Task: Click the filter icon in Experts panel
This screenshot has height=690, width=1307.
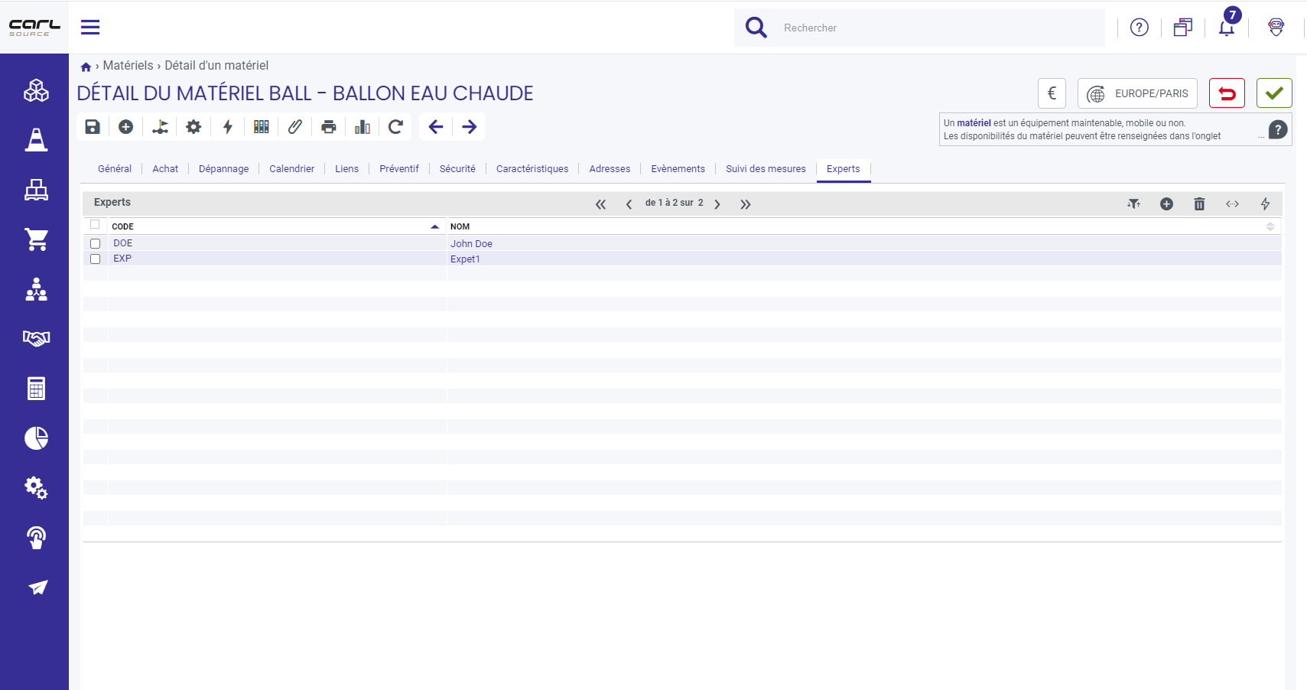Action: click(x=1133, y=203)
